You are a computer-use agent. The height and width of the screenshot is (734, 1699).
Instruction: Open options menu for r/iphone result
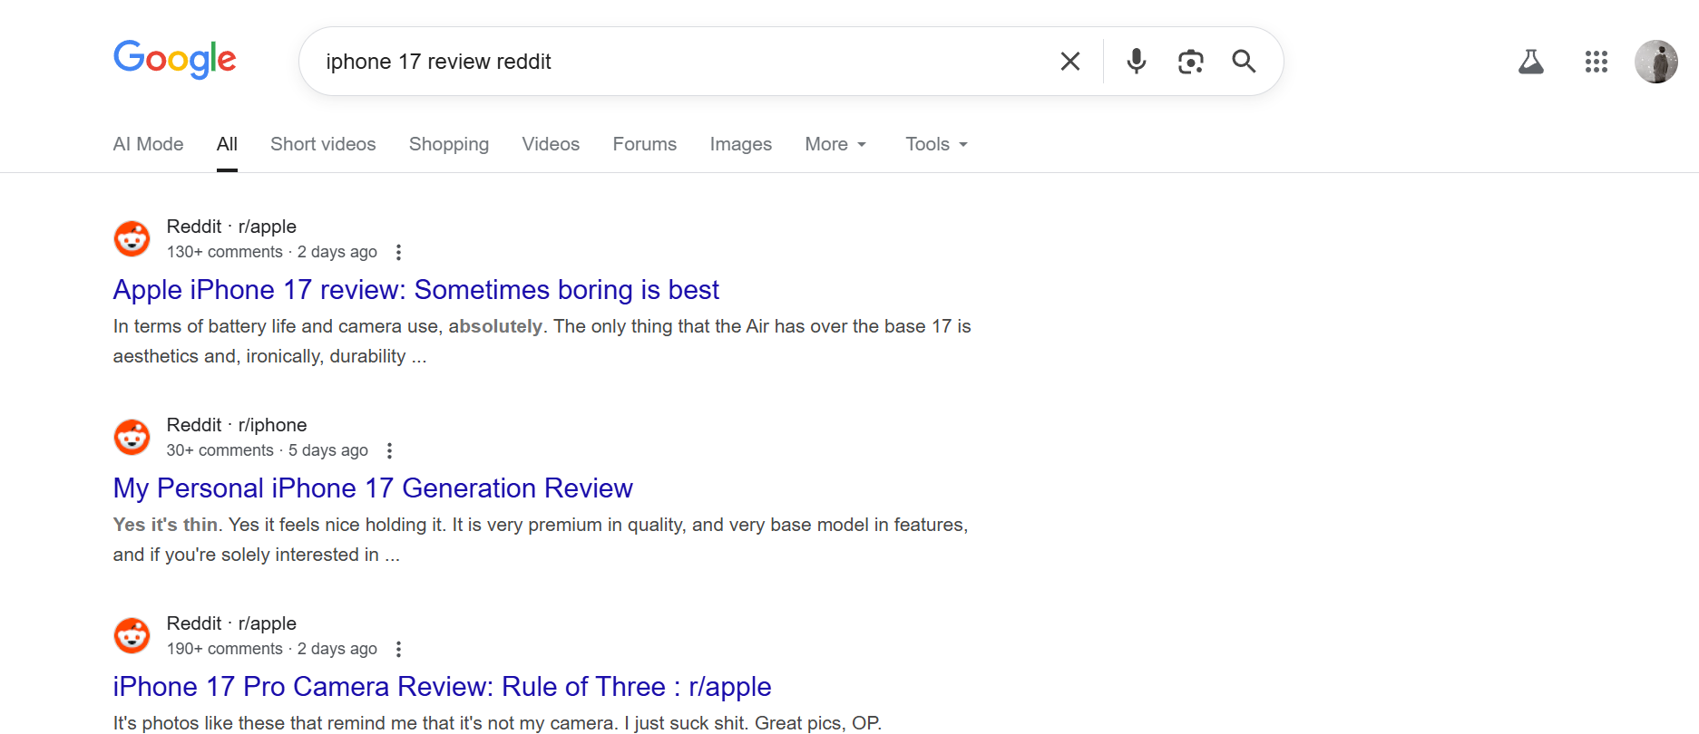coord(389,450)
